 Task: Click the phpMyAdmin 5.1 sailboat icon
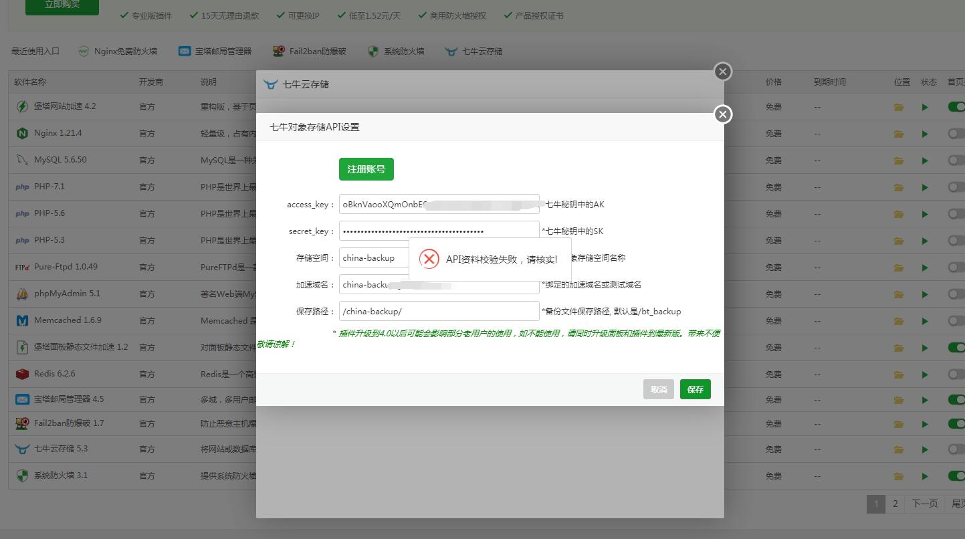pos(22,294)
